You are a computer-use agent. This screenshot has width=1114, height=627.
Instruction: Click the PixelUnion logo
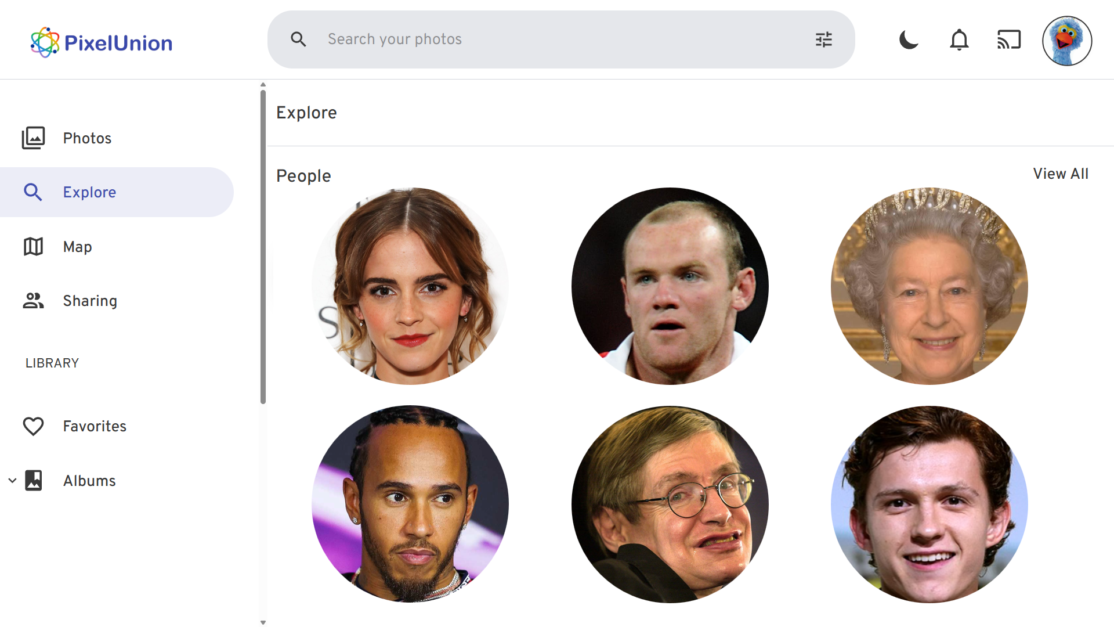(x=101, y=41)
